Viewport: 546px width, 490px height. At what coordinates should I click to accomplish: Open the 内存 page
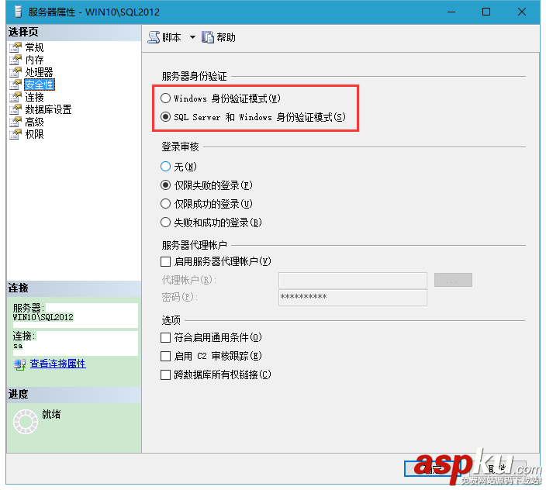point(34,60)
